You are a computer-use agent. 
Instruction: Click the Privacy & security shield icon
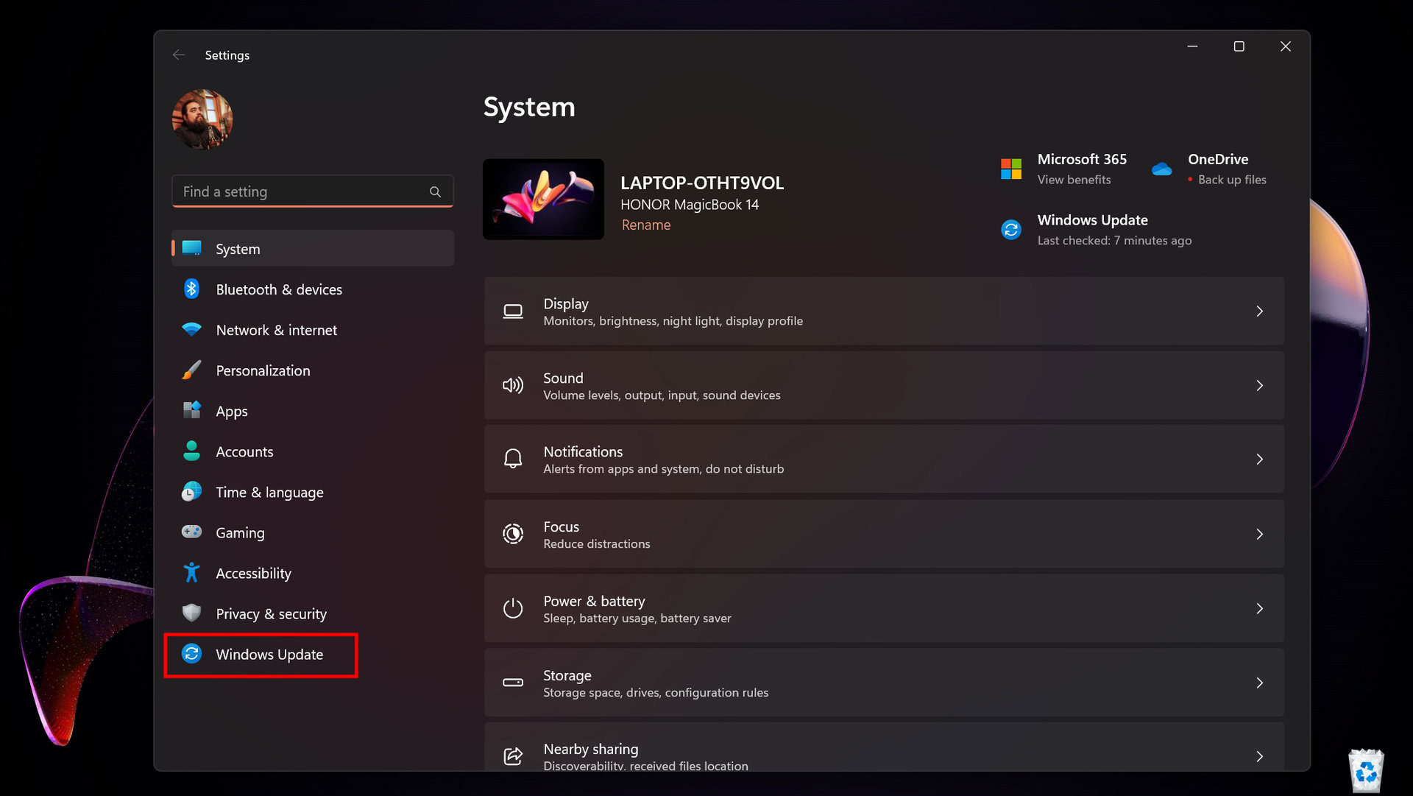tap(191, 613)
